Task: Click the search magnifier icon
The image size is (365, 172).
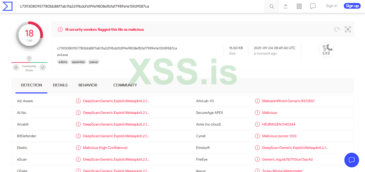Action: click(x=272, y=6)
